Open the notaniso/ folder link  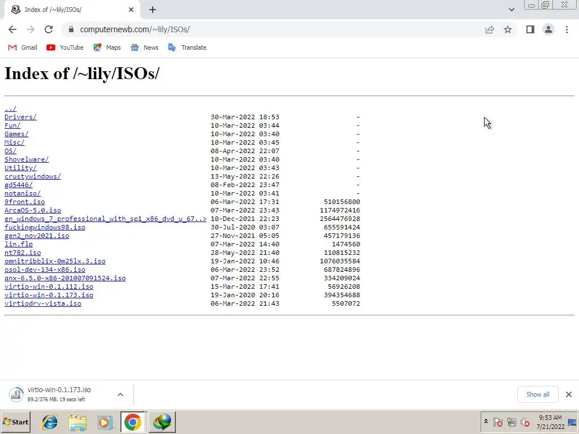[23, 193]
